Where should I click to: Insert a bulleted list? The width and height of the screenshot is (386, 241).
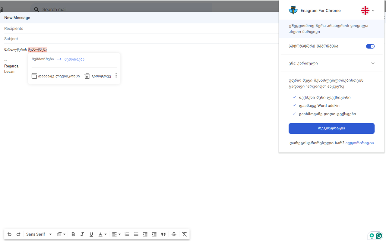pos(136,234)
